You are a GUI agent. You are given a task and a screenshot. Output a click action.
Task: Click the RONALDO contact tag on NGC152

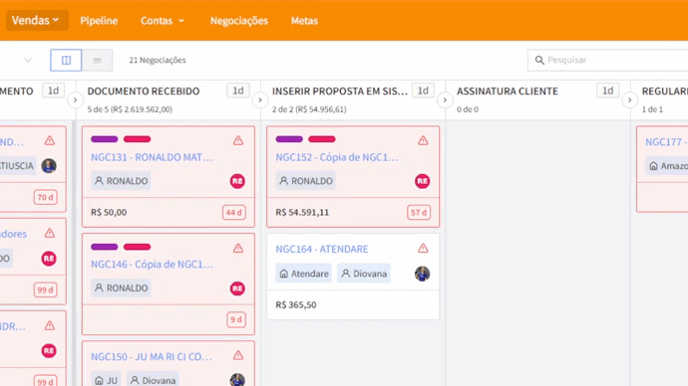(305, 181)
